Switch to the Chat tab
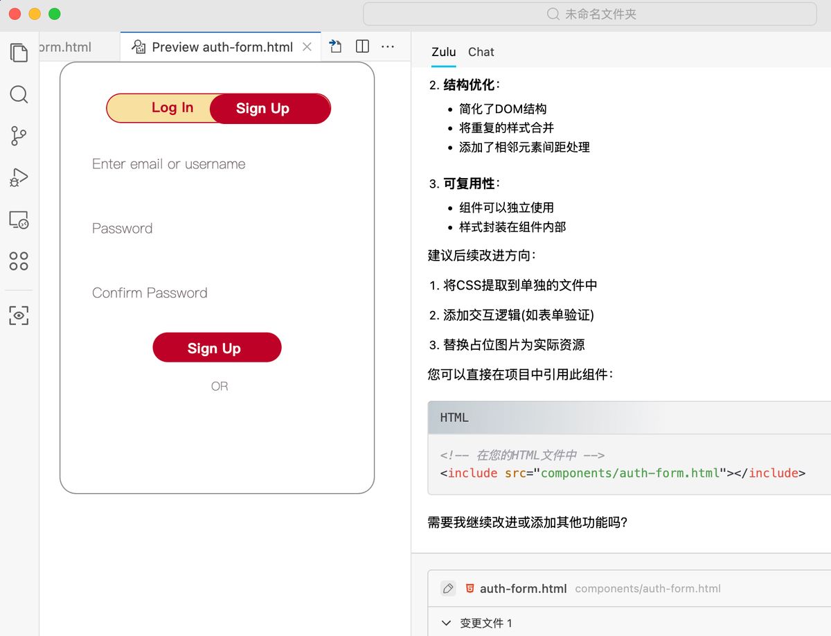 (x=481, y=52)
